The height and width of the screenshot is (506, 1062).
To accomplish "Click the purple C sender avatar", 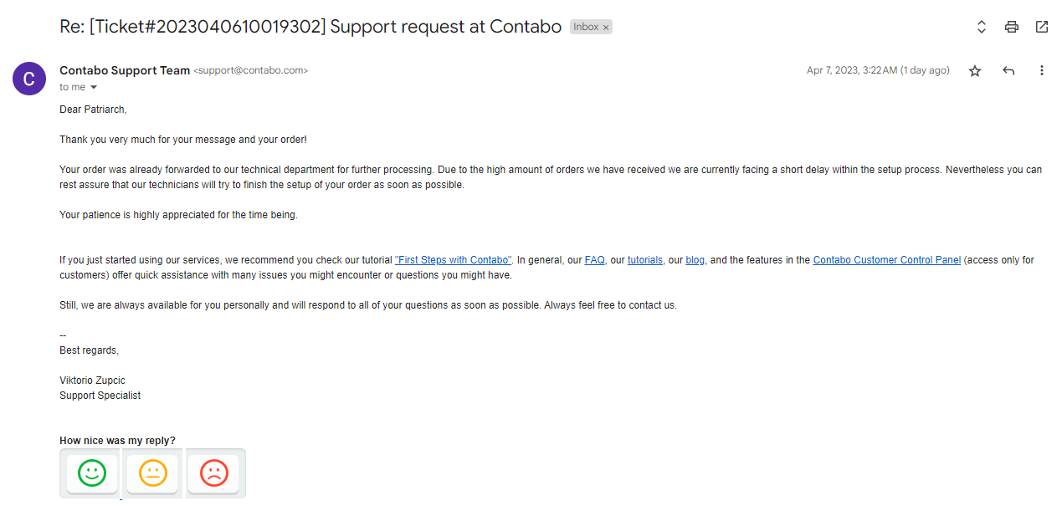I will click(x=29, y=79).
